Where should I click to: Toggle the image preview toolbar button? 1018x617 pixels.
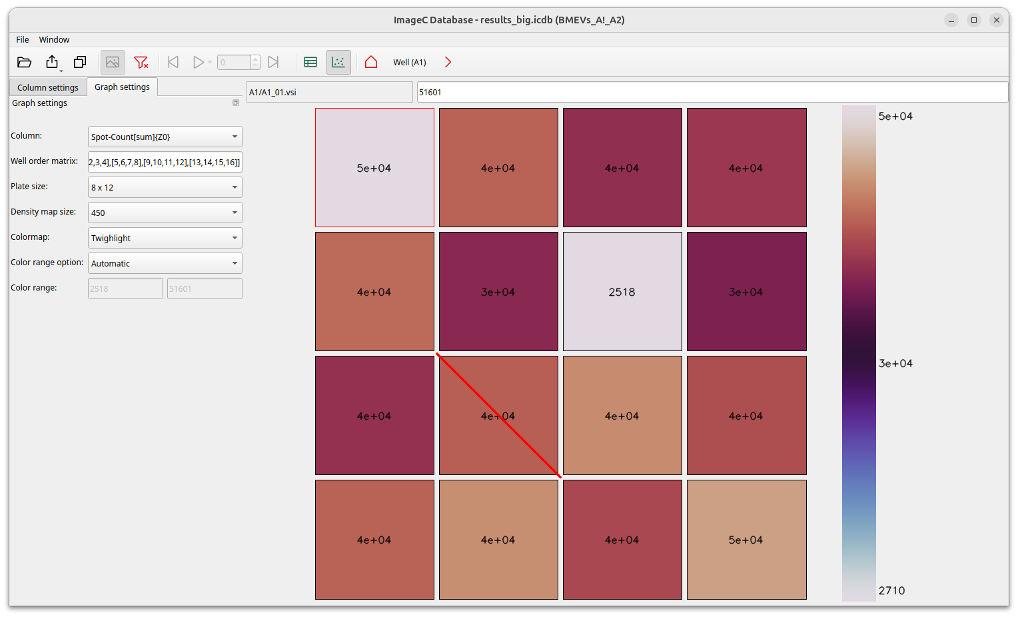click(x=113, y=62)
